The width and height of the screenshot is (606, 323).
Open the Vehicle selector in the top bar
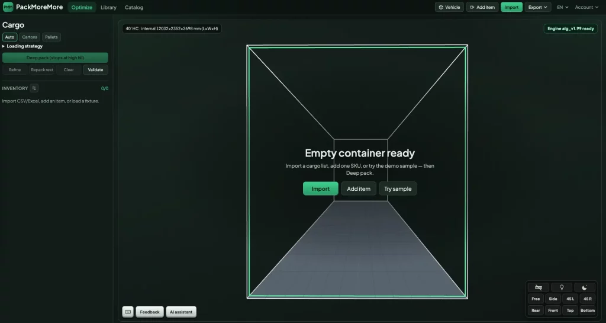[449, 7]
